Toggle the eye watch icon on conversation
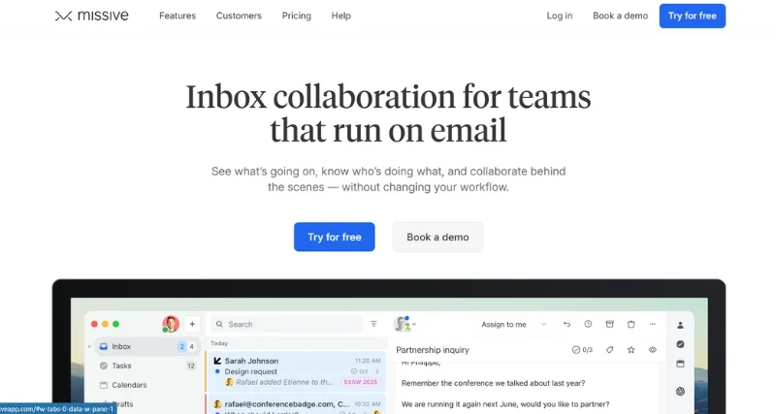 tap(652, 349)
